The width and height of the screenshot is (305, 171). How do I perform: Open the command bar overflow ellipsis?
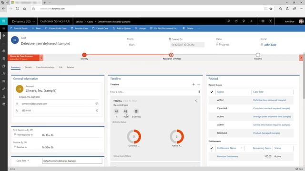[x=199, y=28]
